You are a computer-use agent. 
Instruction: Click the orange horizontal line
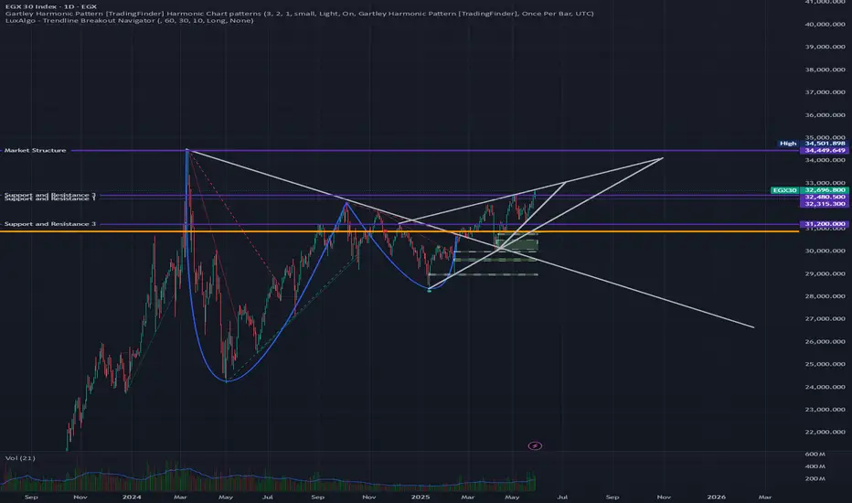coord(399,231)
